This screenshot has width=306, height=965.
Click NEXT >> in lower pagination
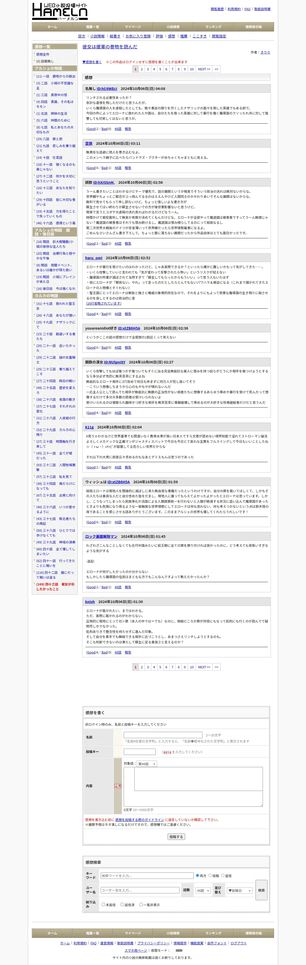[x=204, y=667]
